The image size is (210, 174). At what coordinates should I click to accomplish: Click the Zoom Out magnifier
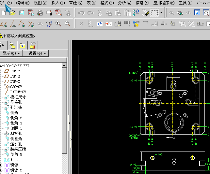tap(67, 24)
